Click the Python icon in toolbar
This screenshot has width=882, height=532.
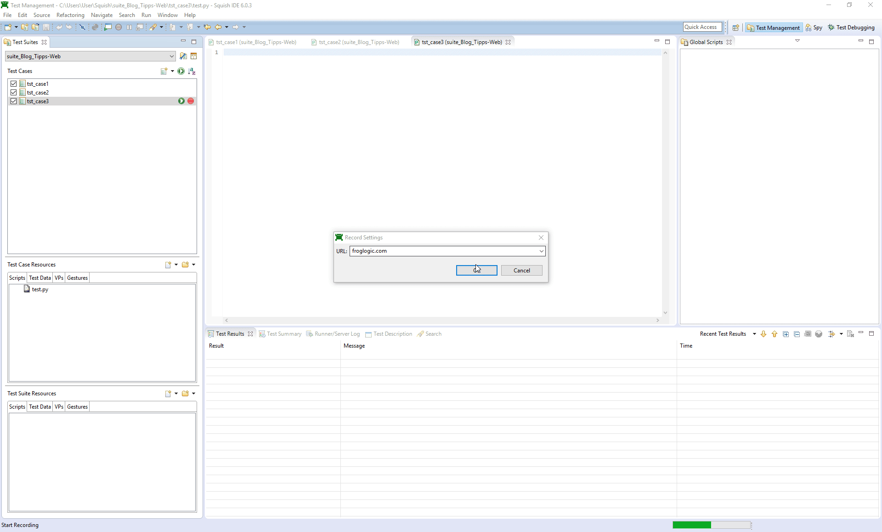(x=95, y=27)
